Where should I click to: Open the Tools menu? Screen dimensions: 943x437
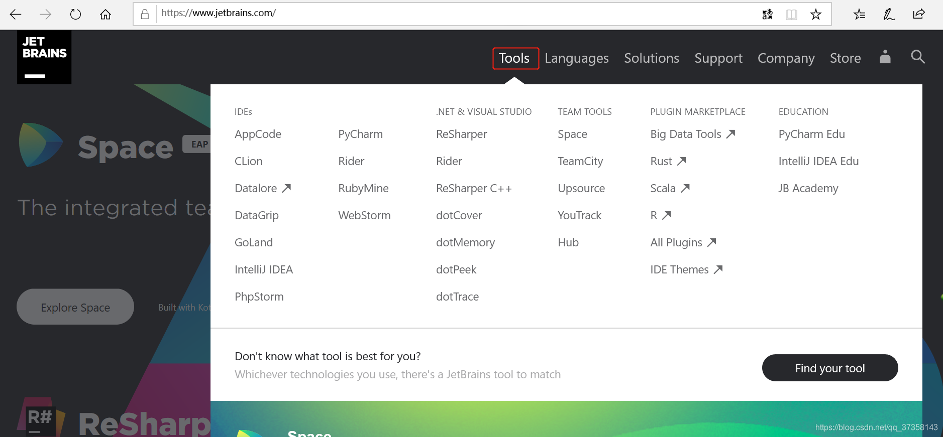[514, 58]
